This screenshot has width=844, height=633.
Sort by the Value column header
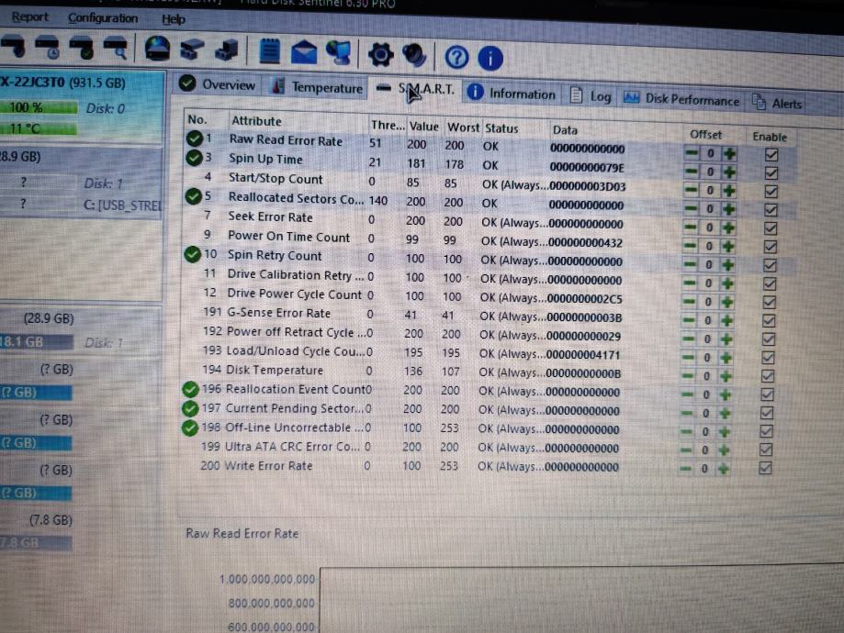423,127
